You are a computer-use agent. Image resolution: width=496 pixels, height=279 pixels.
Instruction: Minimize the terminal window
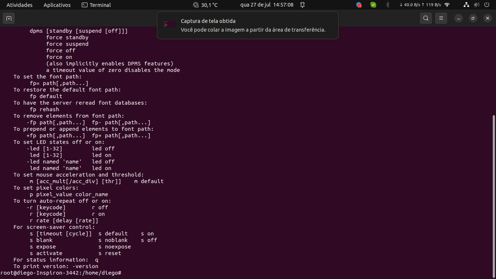coord(459,18)
